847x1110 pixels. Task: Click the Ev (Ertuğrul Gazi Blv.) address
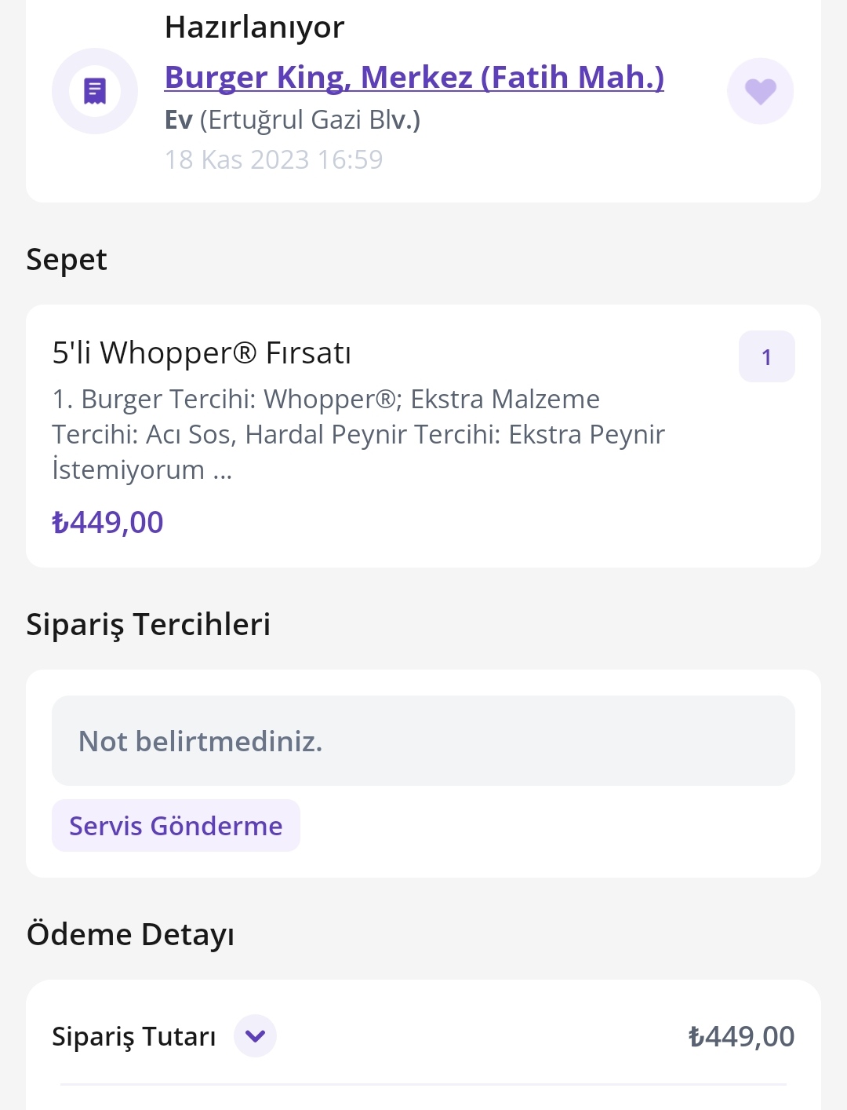[x=293, y=119]
